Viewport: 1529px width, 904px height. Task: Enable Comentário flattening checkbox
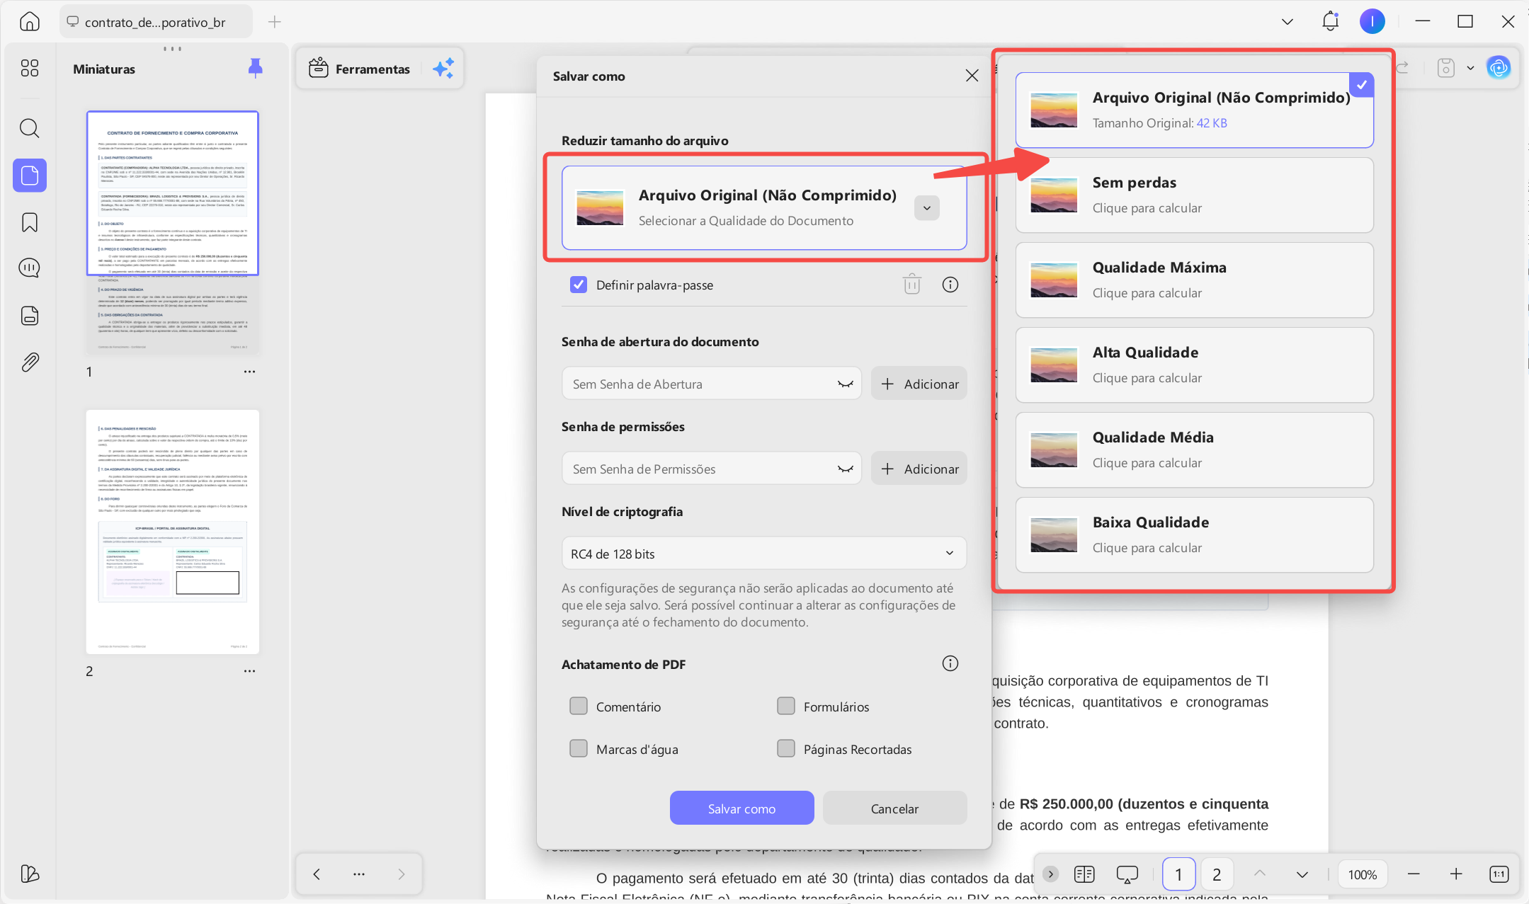pyautogui.click(x=579, y=706)
